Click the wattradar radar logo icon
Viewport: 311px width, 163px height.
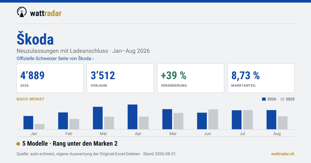pyautogui.click(x=22, y=12)
